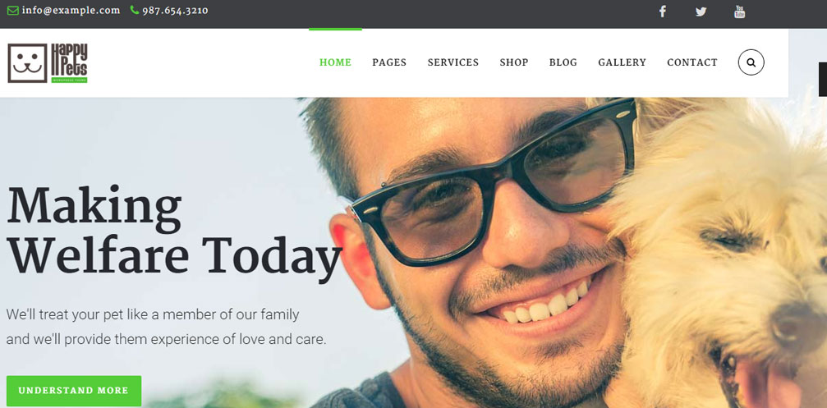Click the green envelope email icon
The width and height of the screenshot is (827, 408).
[12, 11]
